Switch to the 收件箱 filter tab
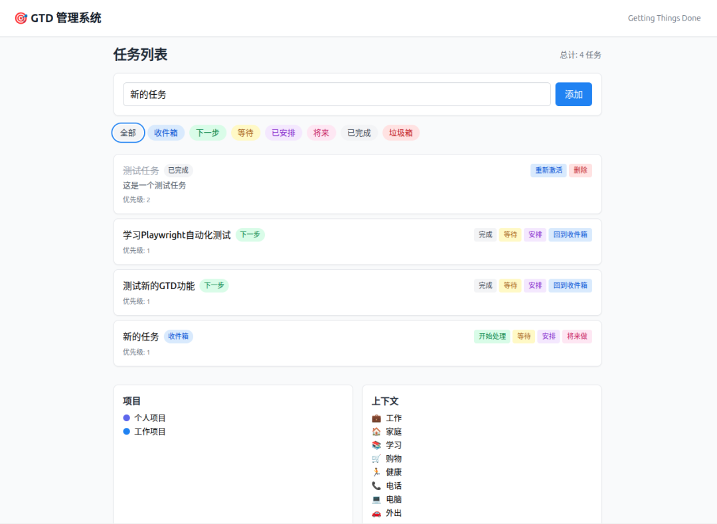The image size is (717, 524). coord(166,133)
